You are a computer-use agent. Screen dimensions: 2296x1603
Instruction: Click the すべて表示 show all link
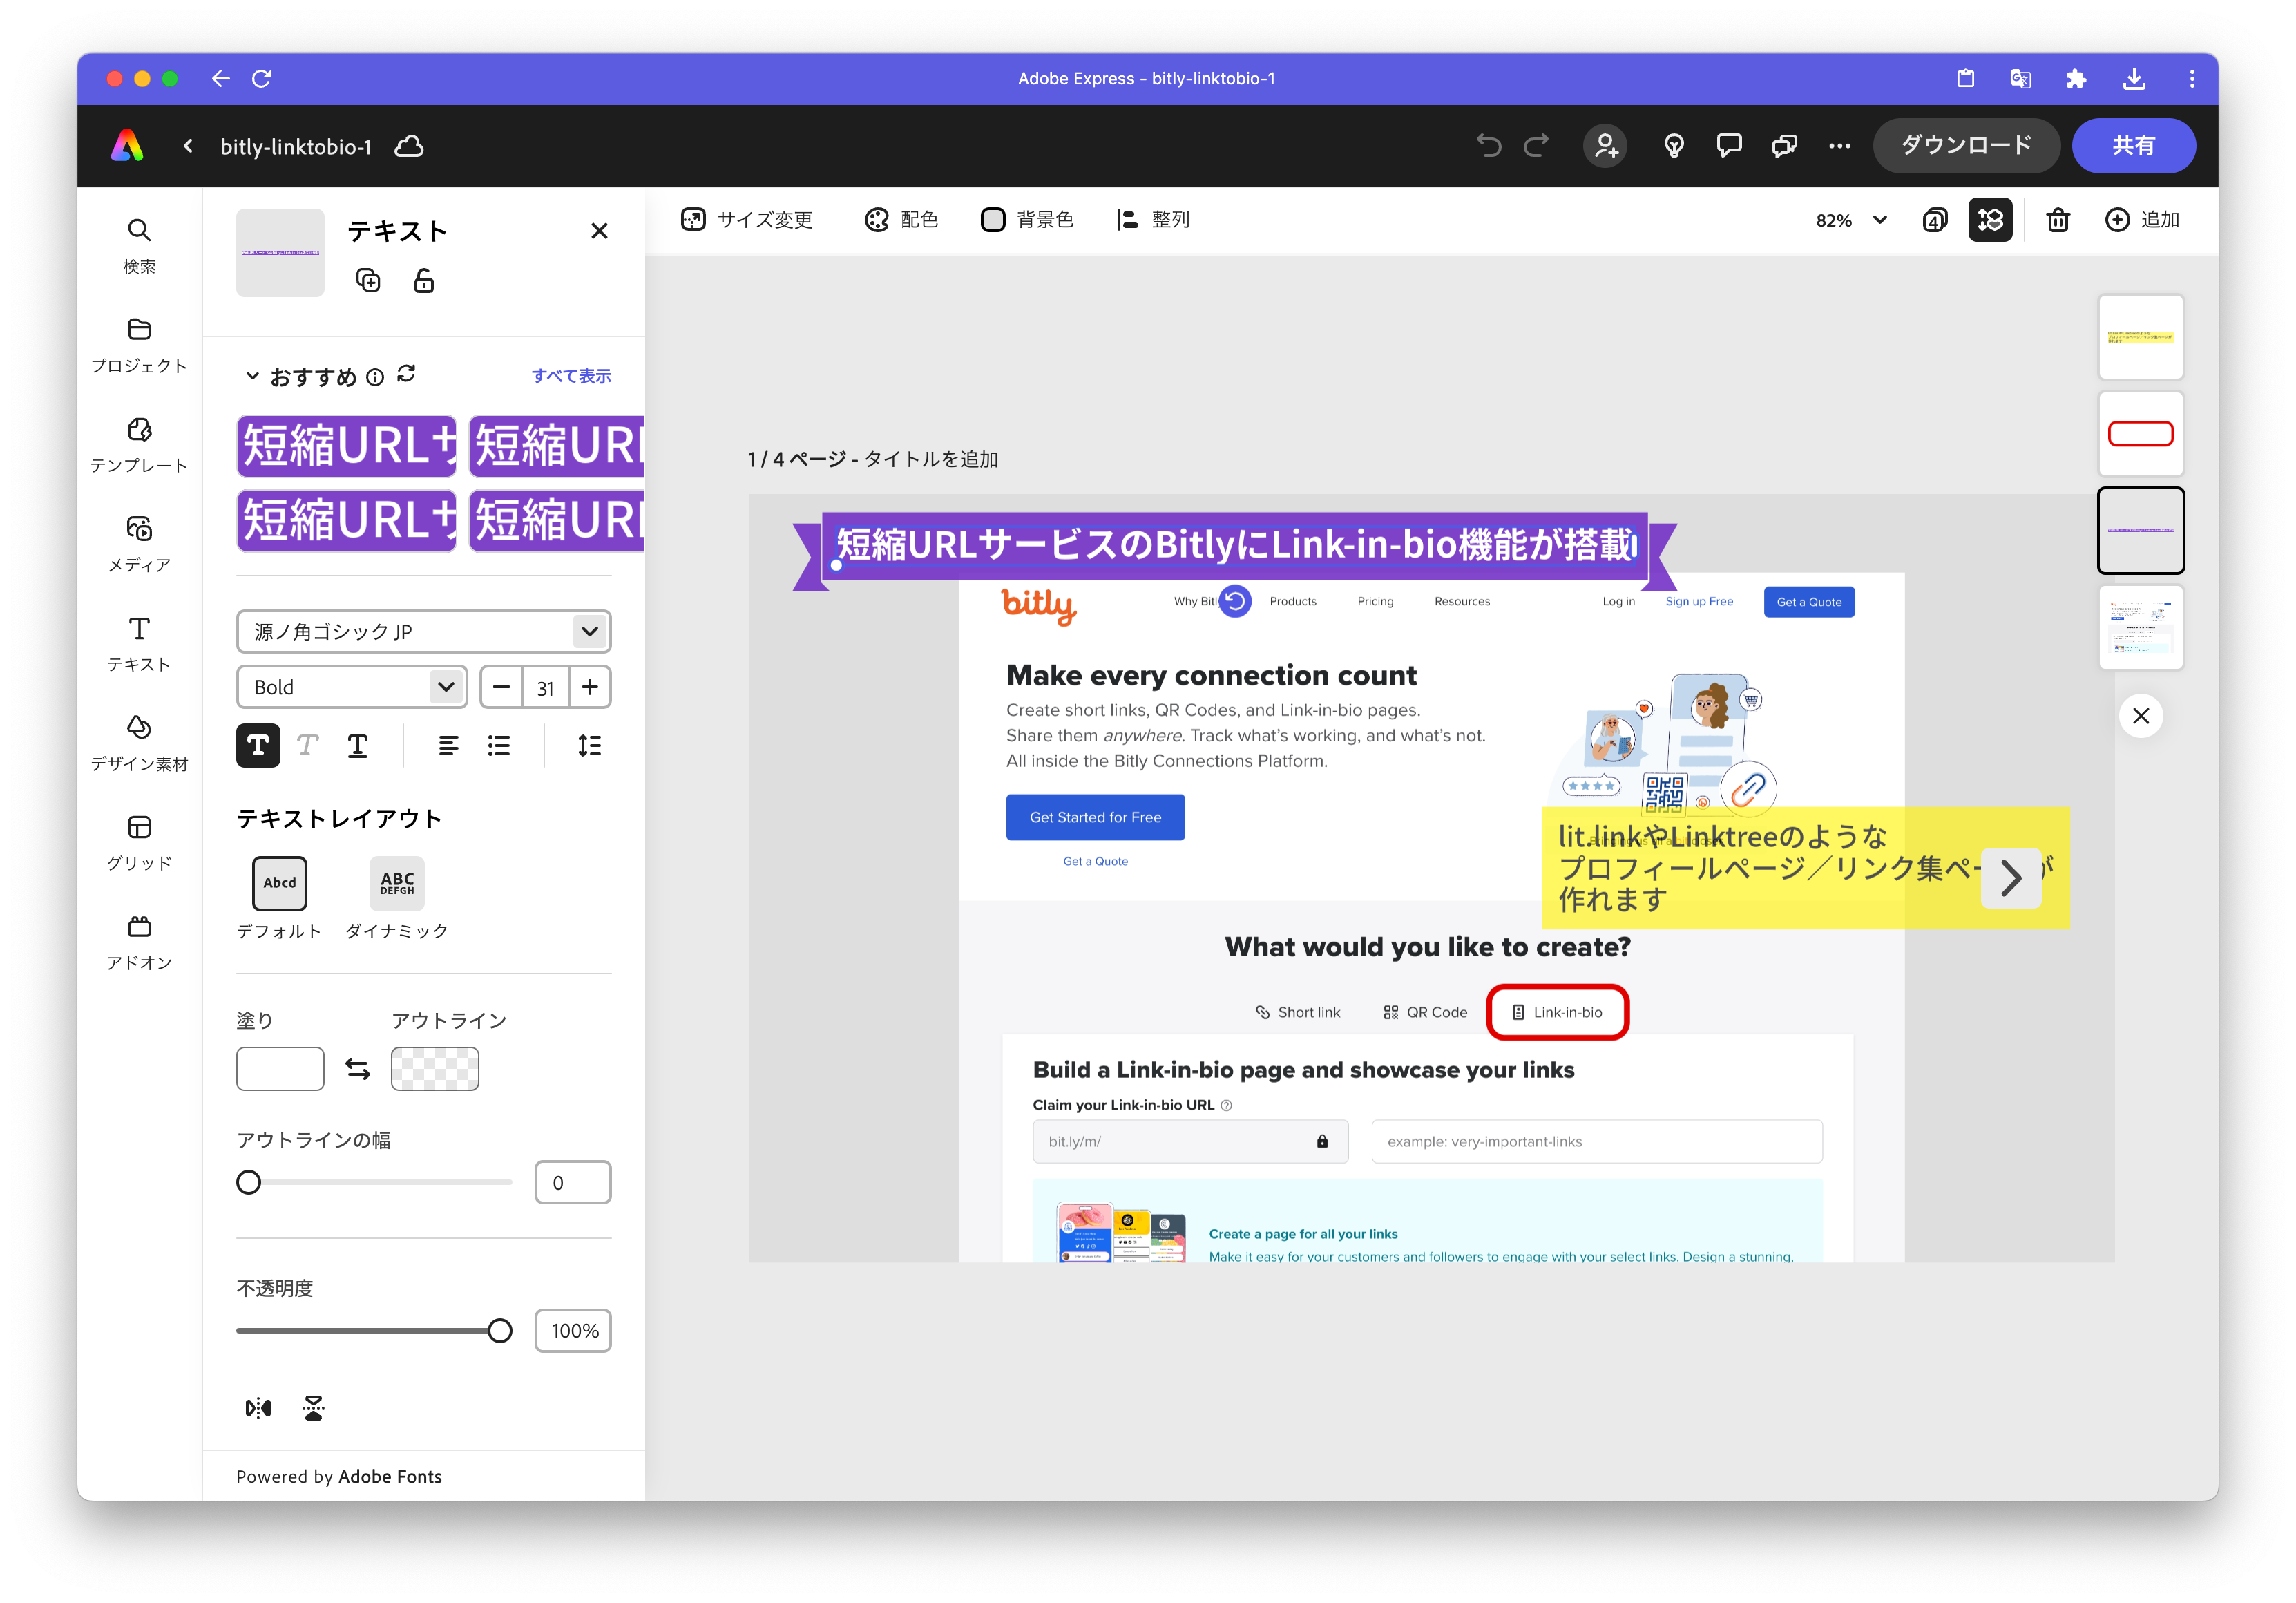point(571,376)
